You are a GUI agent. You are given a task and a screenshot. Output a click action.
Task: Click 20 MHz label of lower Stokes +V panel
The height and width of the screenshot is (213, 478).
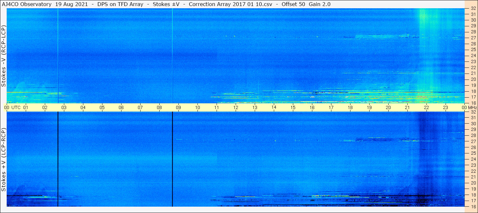pyautogui.click(x=473, y=183)
